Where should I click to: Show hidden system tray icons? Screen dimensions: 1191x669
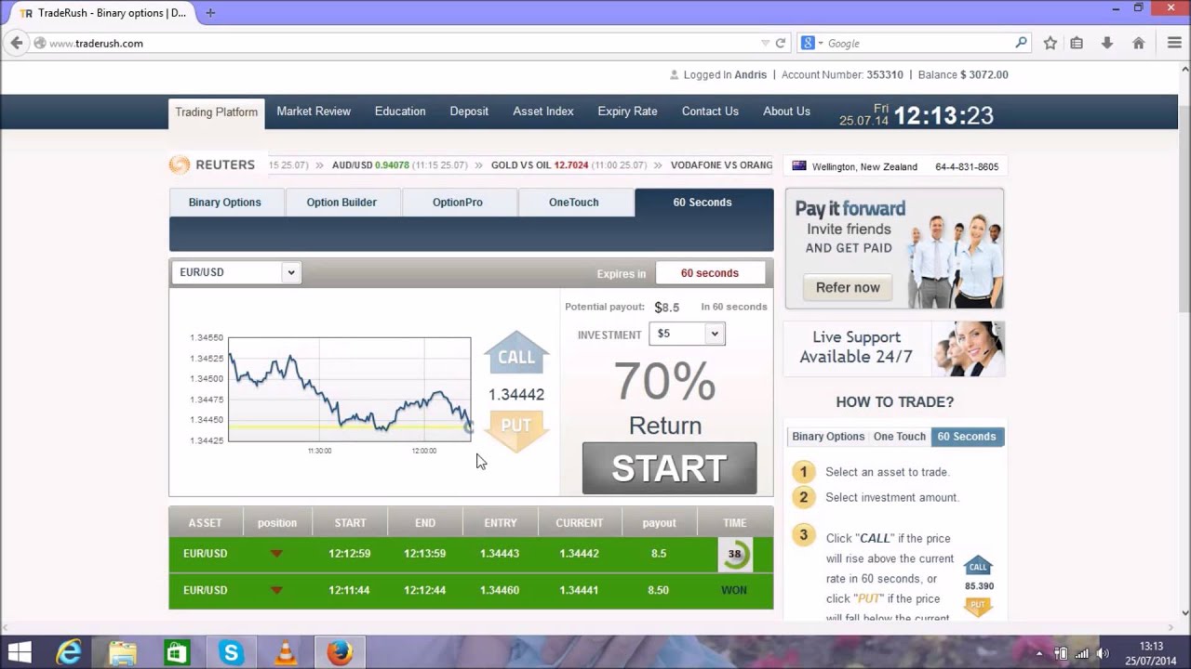1039,653
